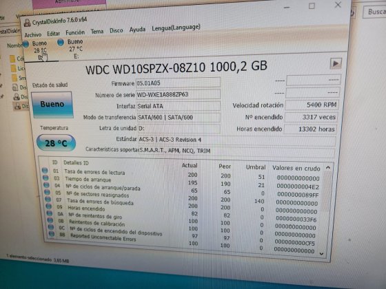Click status icon for attribute 0A
Screen dimensions: 386x289
coord(50,213)
